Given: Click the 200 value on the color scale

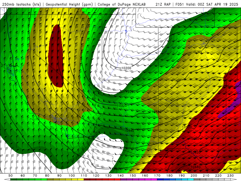Looking at the screenshot, I should click(x=194, y=176).
